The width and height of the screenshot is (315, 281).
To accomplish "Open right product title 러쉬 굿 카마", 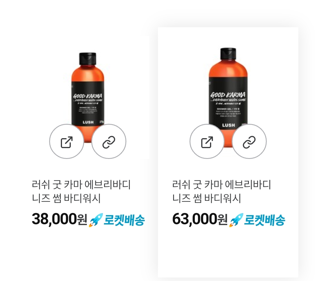I will coord(222,191).
